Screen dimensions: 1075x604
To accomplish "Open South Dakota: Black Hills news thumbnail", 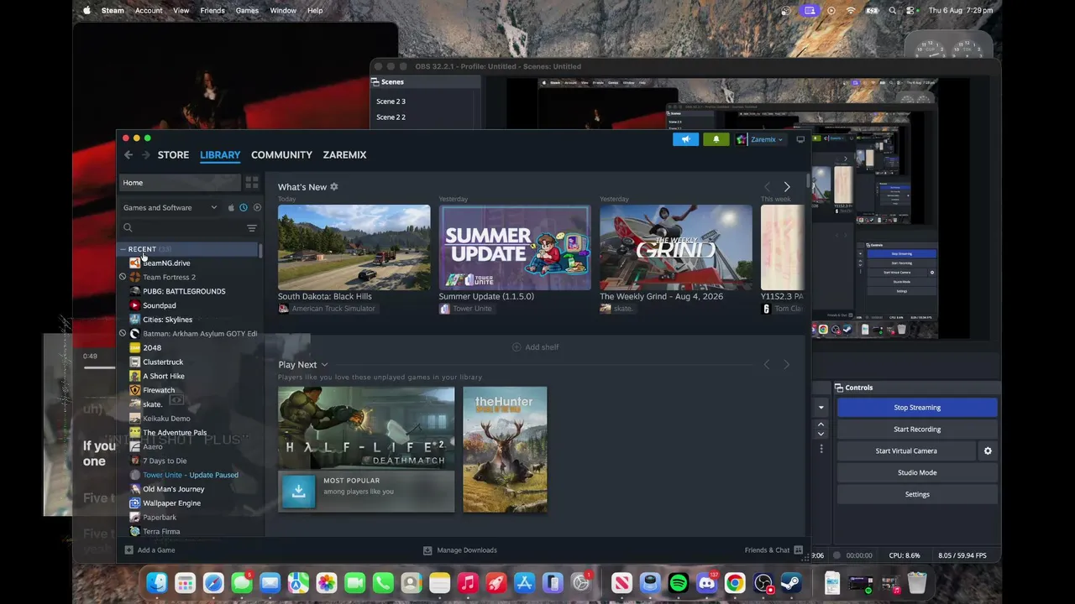I will pos(354,247).
